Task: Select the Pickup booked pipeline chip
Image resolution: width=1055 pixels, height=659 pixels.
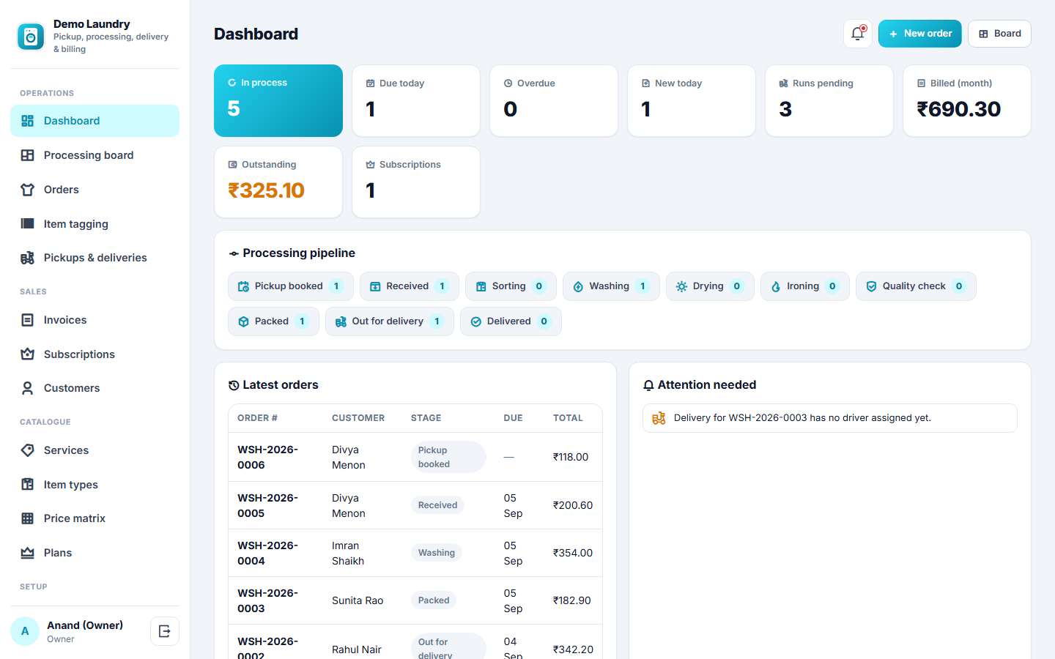Action: tap(291, 286)
